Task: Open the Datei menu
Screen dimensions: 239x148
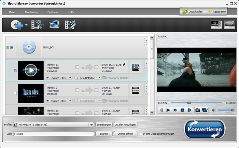Action: 12,12
